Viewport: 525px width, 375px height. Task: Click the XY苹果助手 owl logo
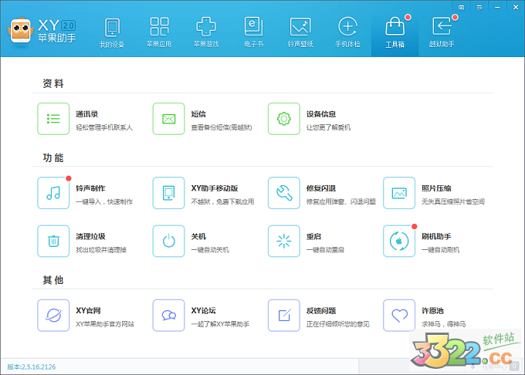point(21,31)
